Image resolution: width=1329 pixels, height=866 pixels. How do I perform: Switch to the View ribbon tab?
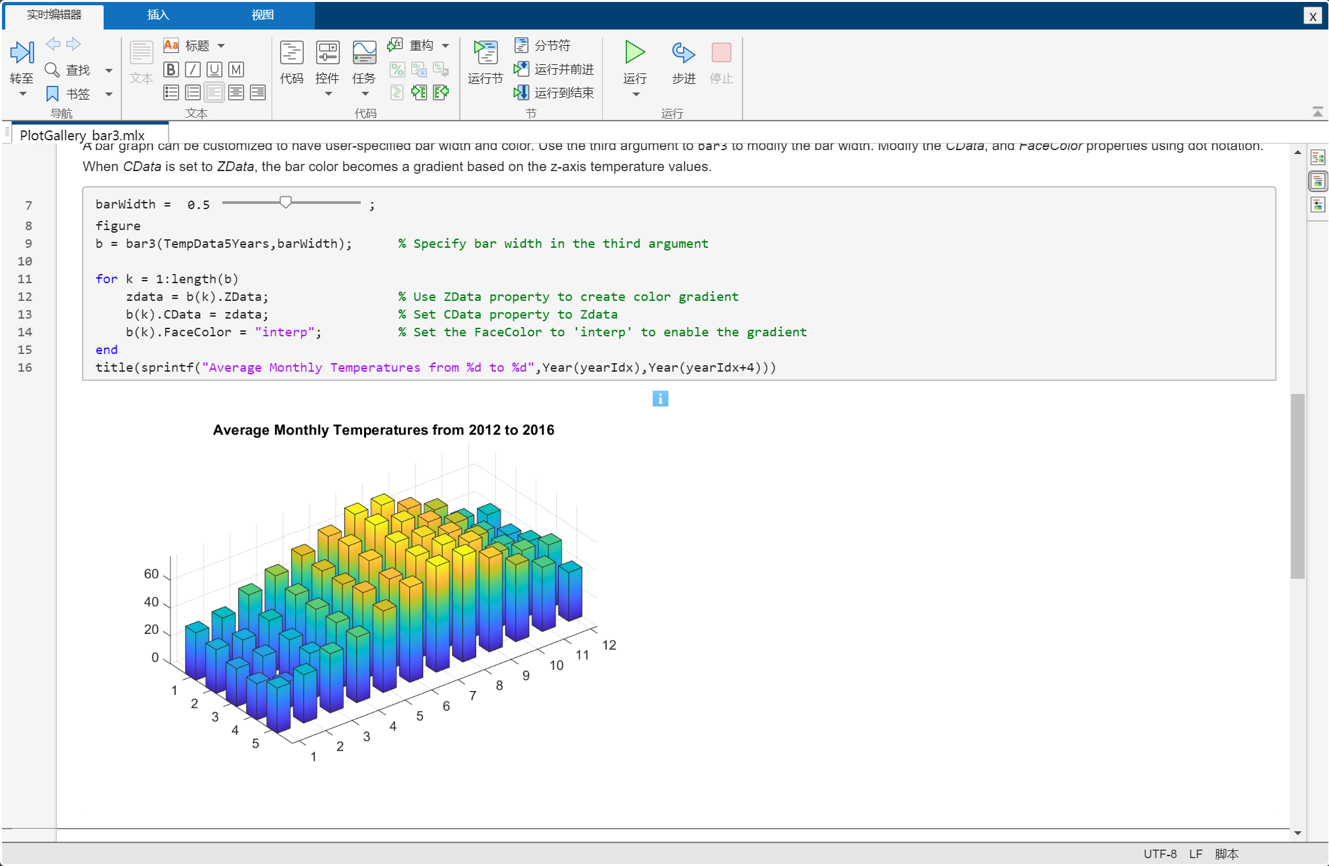click(x=262, y=14)
